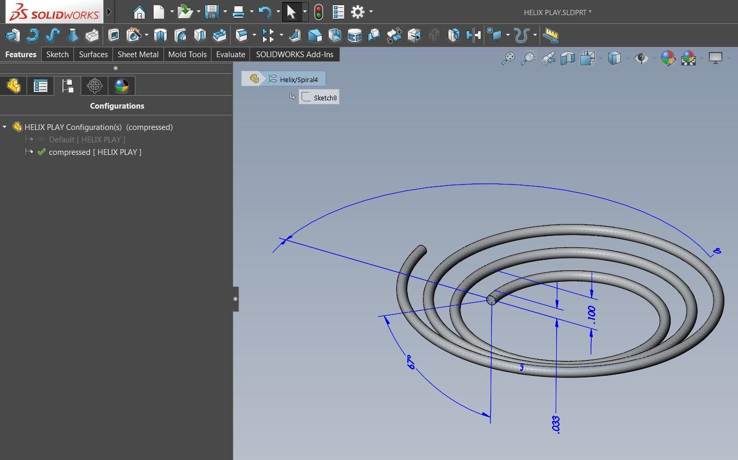Click the Rebuild traffic light icon
The width and height of the screenshot is (738, 460).
tap(318, 11)
